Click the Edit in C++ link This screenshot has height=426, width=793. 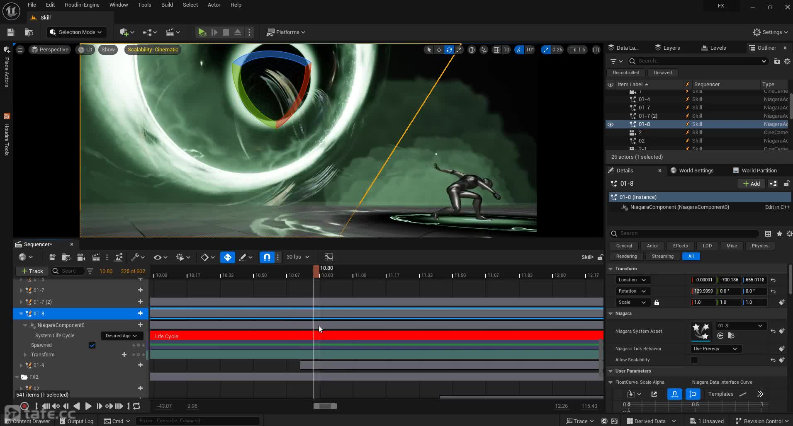[777, 207]
